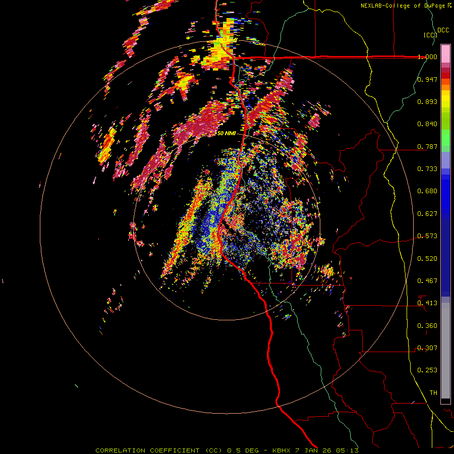This screenshot has height=454, width=454.
Task: Select the 0.947 color scale value
Action: point(427,79)
